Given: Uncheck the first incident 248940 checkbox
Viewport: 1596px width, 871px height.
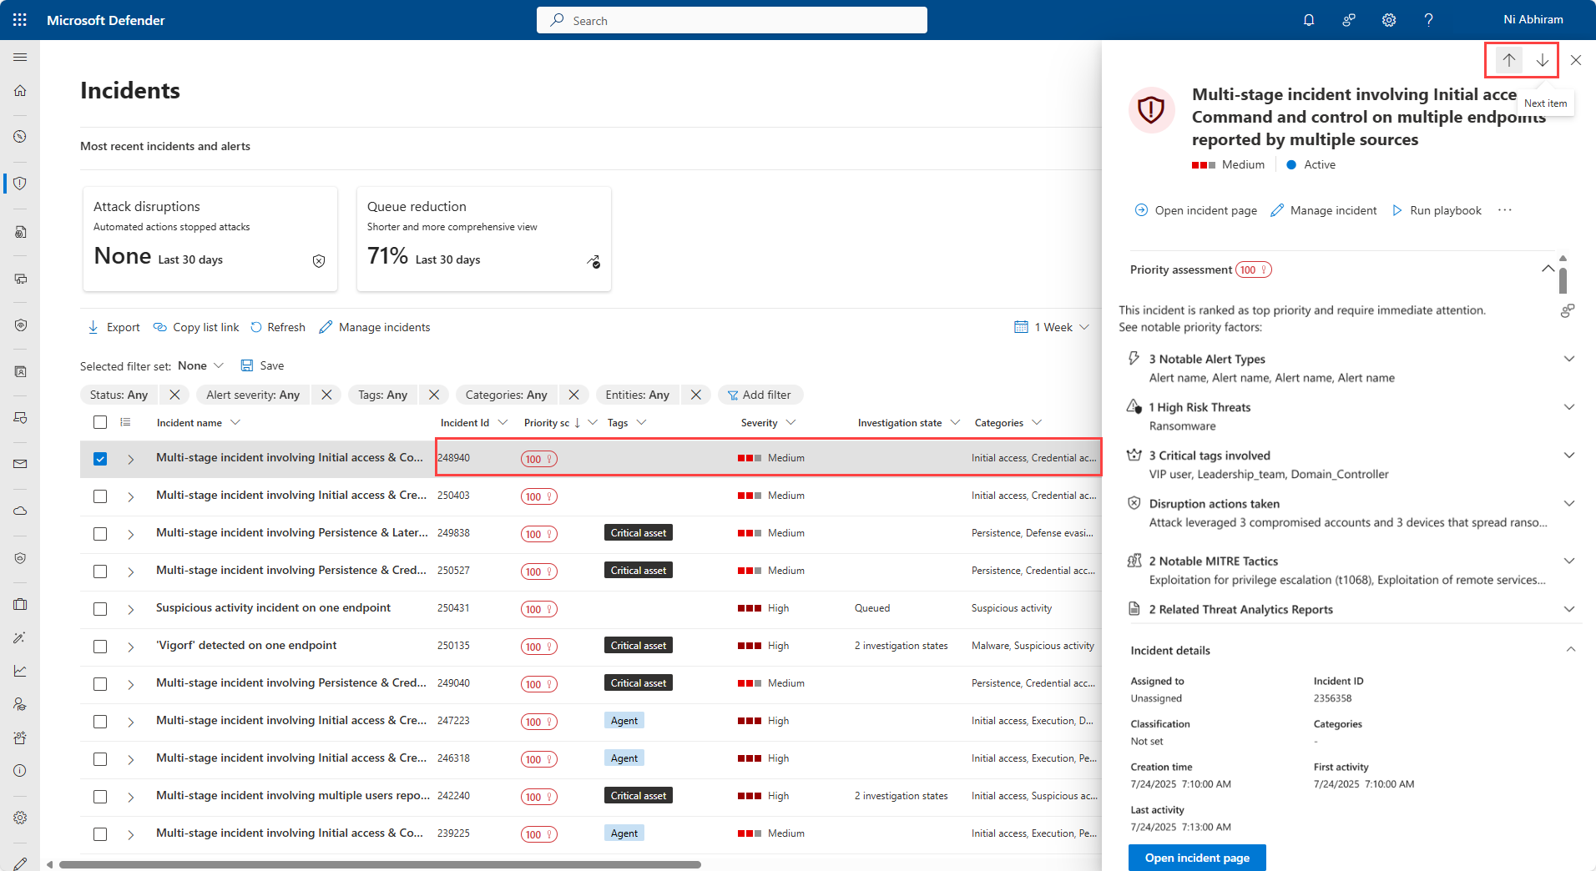Looking at the screenshot, I should 100,459.
